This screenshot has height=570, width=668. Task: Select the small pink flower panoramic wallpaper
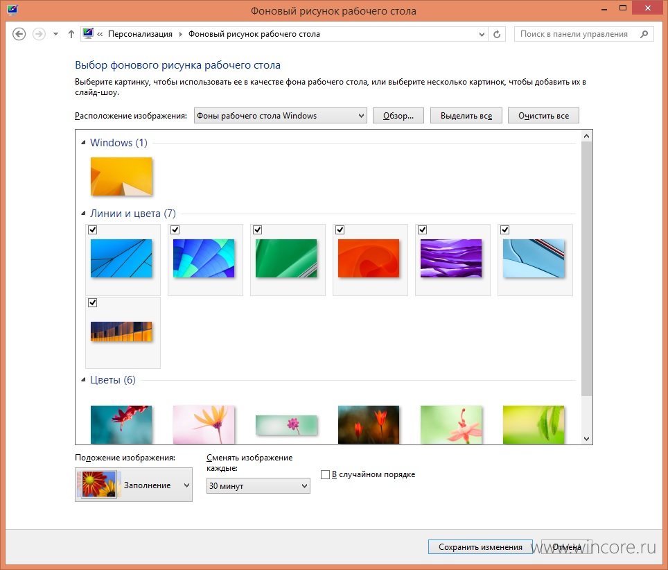[x=286, y=425]
